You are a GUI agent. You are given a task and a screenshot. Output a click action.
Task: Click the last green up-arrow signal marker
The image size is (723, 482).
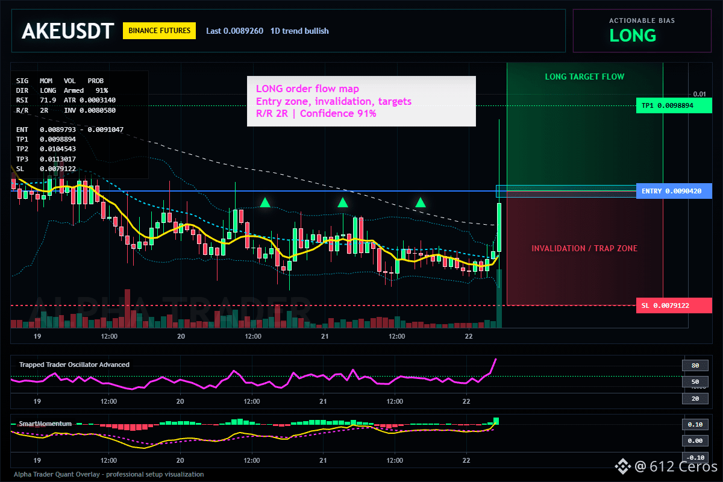click(x=421, y=202)
